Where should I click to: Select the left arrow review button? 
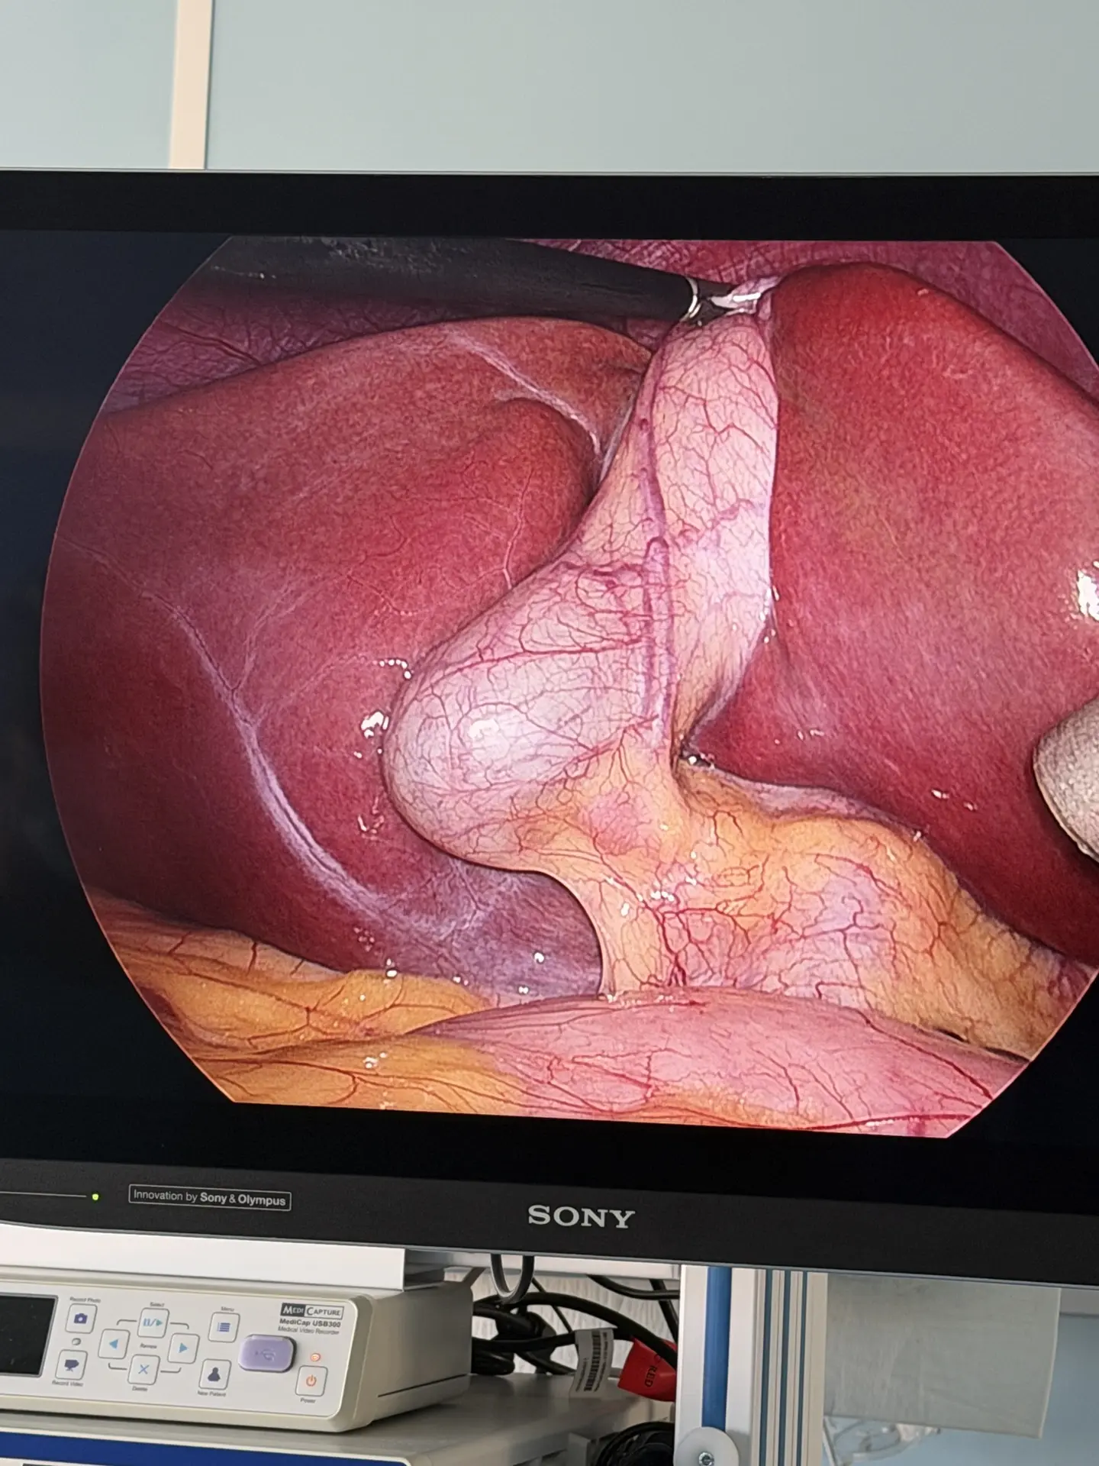coord(115,1344)
